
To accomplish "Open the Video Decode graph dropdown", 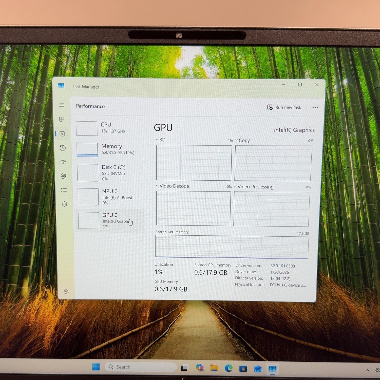I will click(172, 186).
